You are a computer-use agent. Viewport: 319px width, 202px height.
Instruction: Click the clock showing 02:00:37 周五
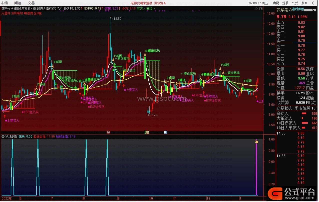coord(259,3)
